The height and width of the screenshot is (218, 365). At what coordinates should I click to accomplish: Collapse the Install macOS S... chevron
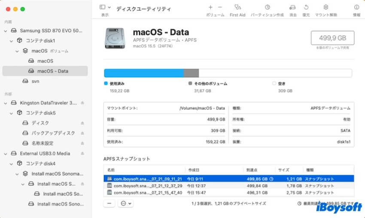(x=23, y=184)
